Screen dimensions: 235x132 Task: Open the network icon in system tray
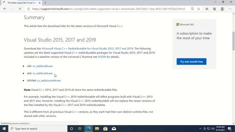[x=209, y=129]
